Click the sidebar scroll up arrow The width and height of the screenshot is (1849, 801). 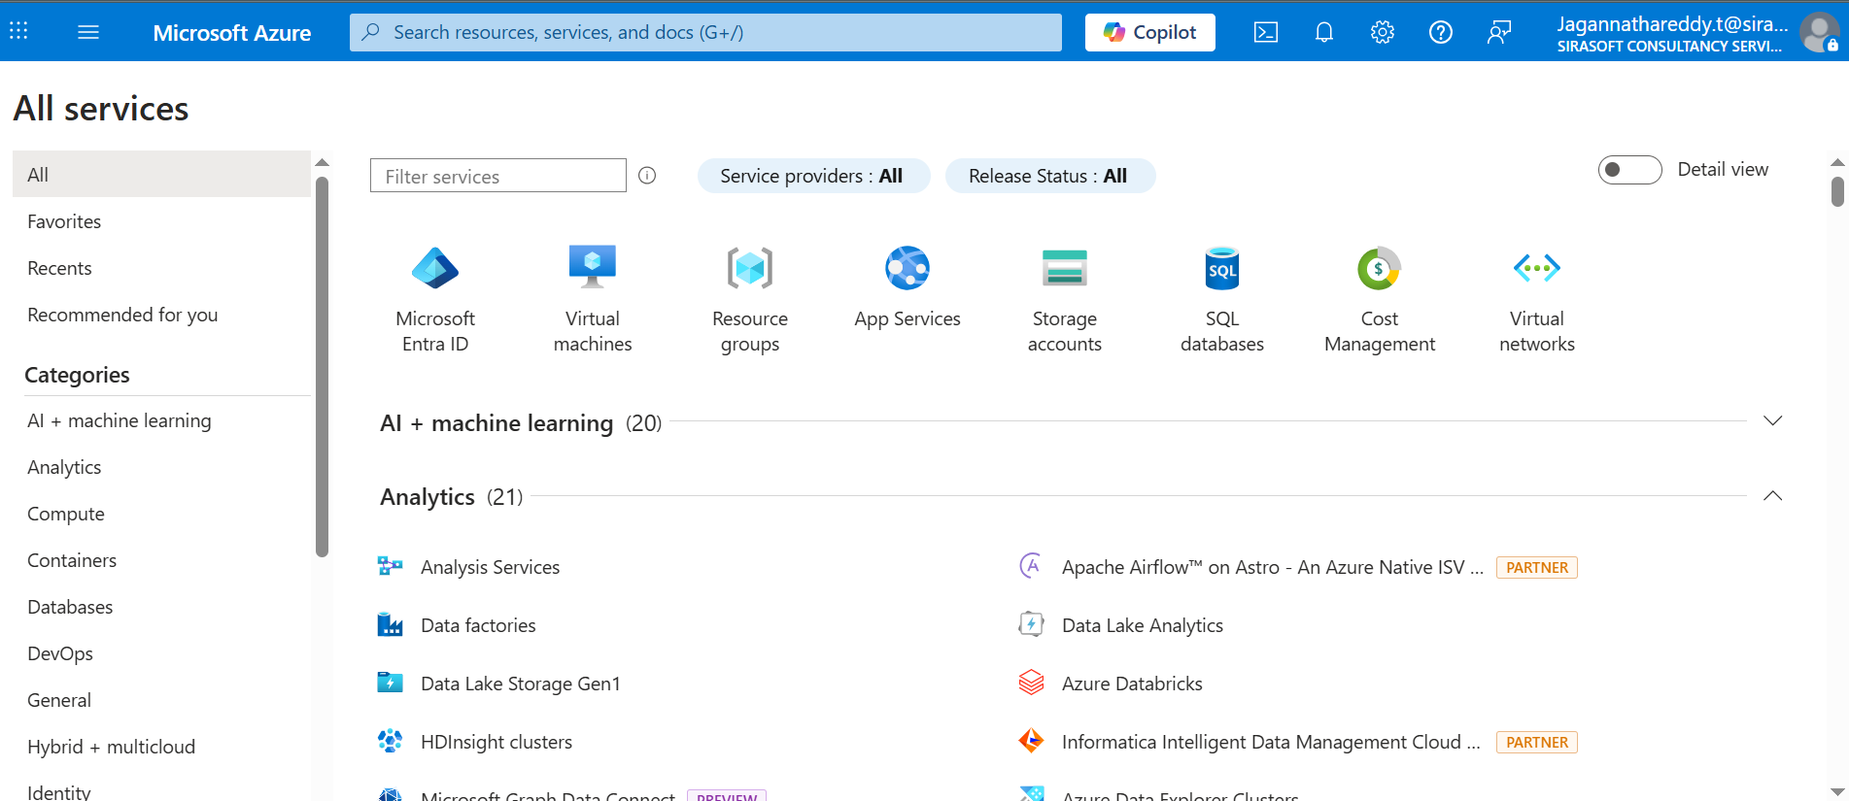coord(323,162)
